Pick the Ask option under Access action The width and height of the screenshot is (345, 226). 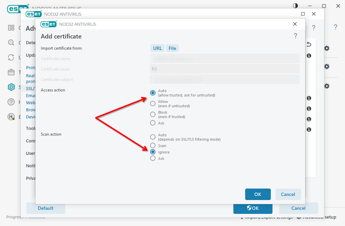click(x=153, y=123)
